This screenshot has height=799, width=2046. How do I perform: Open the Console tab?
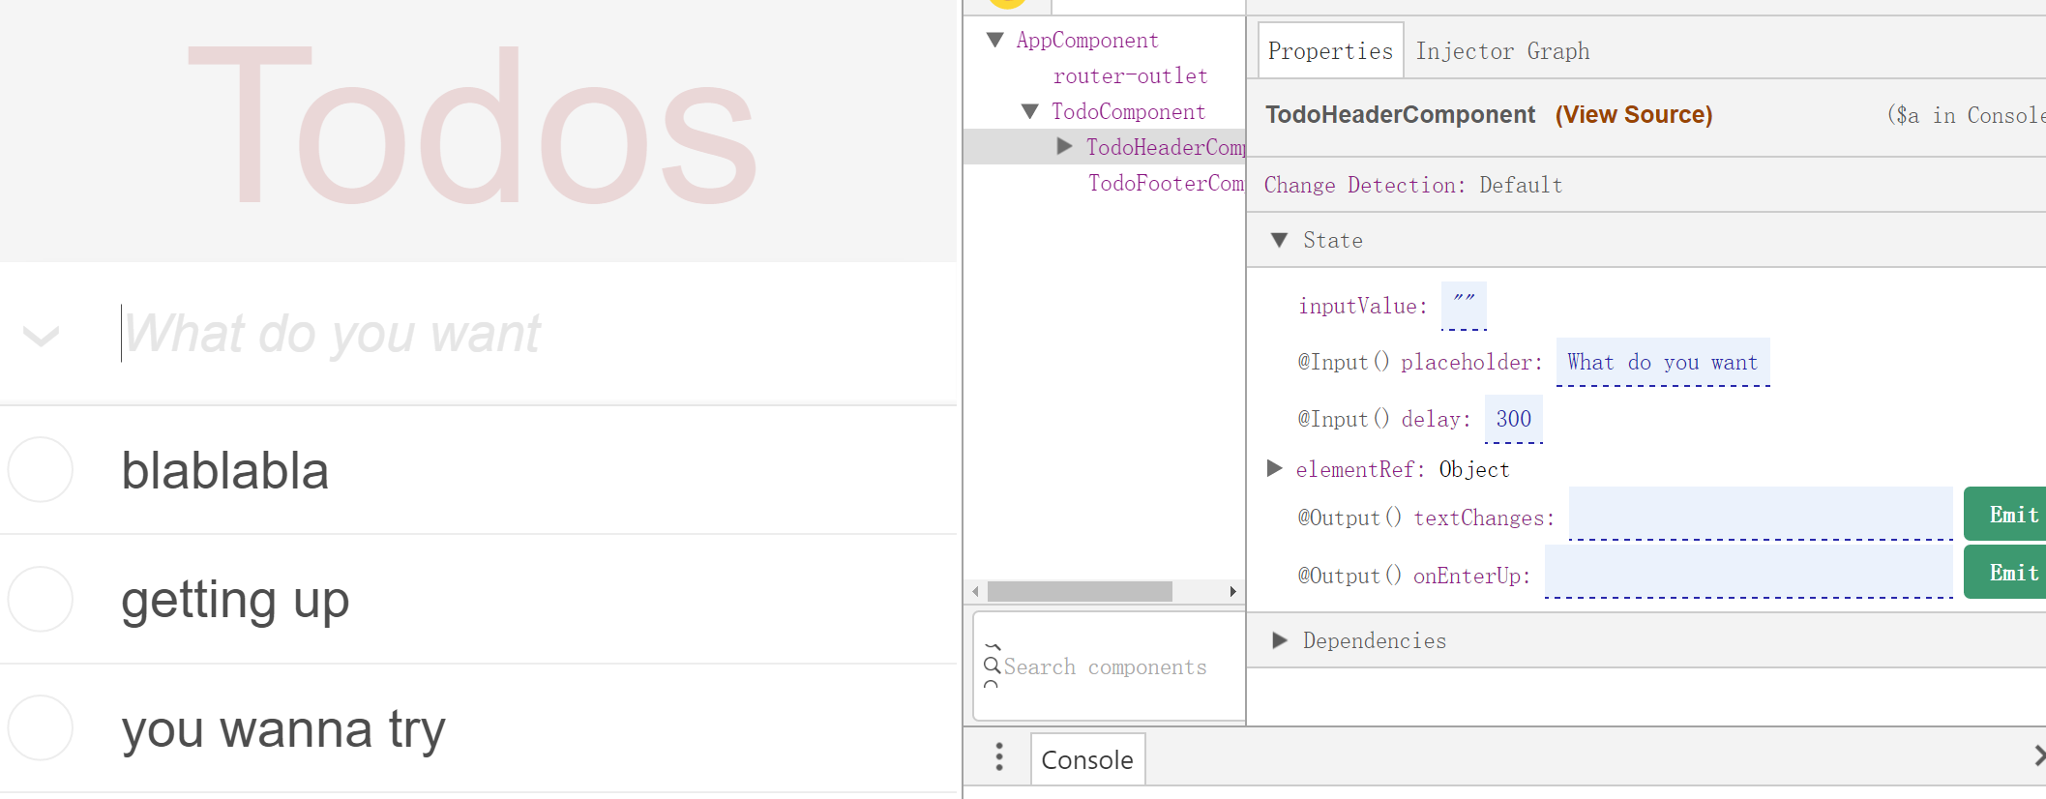pos(1087,759)
